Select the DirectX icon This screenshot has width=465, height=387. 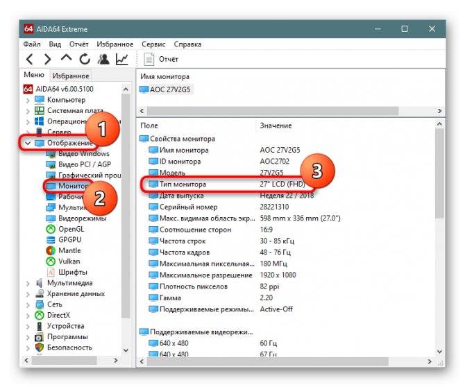tap(40, 315)
